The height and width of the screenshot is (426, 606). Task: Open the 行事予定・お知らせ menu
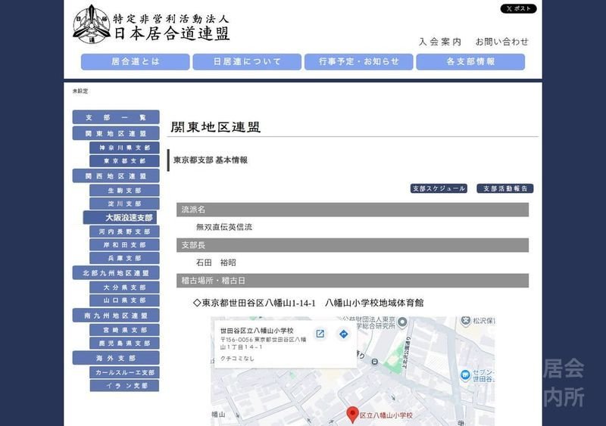point(358,62)
